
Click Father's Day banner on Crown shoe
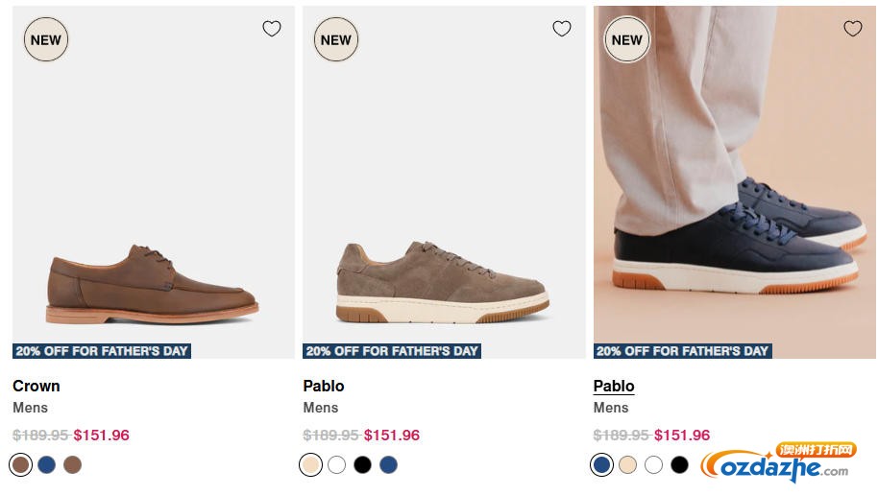(x=102, y=351)
